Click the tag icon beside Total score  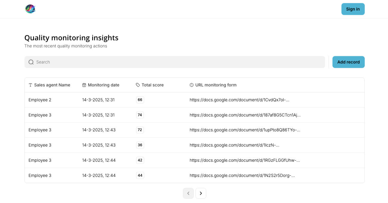(x=138, y=85)
